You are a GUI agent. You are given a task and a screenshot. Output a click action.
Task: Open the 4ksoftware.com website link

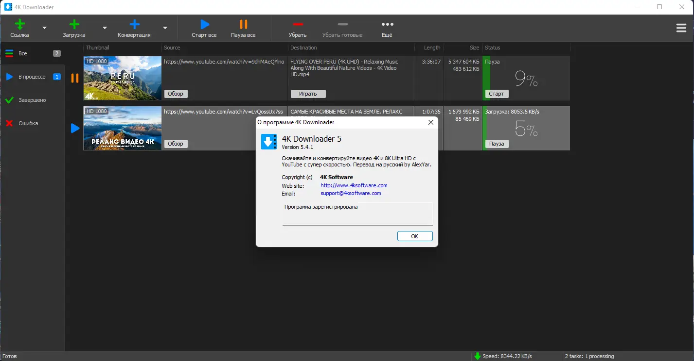coord(354,185)
